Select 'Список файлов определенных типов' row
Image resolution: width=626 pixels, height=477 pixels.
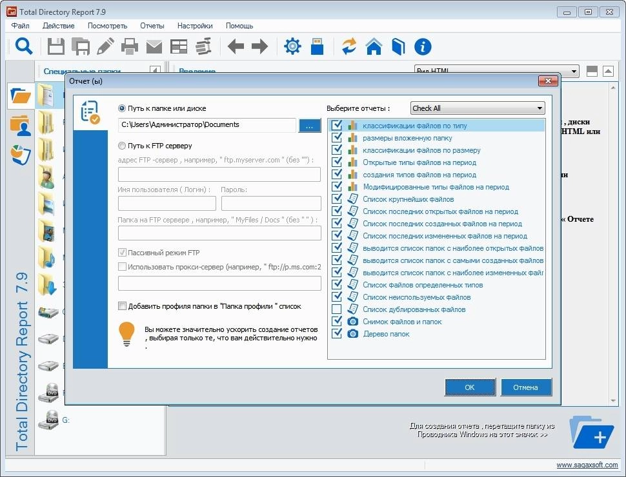click(437, 285)
